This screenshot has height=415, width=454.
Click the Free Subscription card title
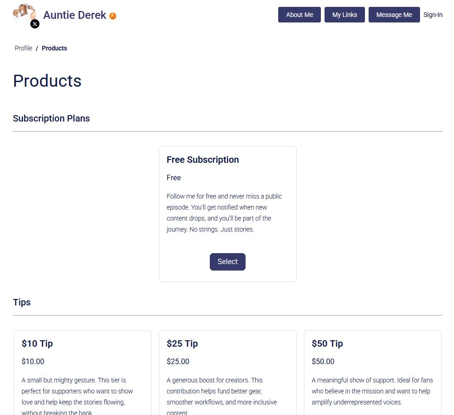pos(203,160)
